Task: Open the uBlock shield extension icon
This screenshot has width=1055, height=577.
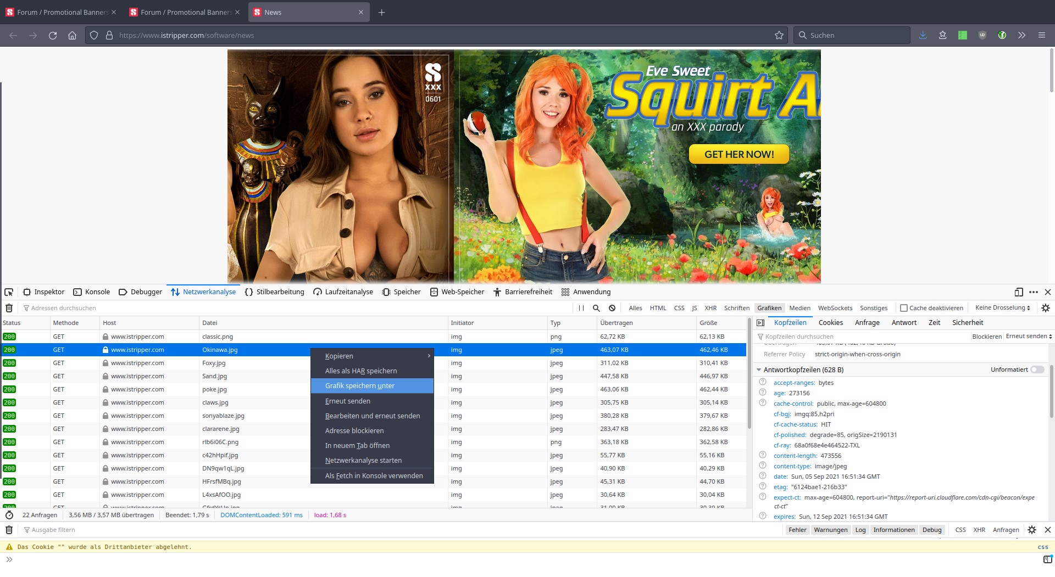Action: (982, 35)
